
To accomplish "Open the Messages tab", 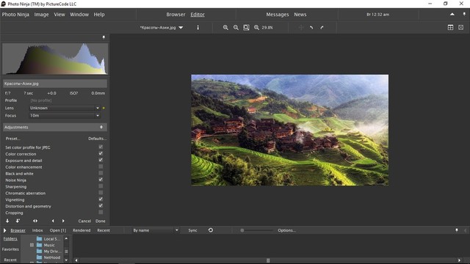I will tap(278, 15).
